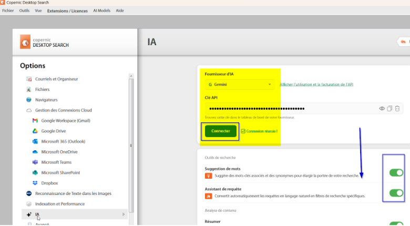Click the Navigateurs globe icon
This screenshot has height=226, width=410.
click(29, 100)
